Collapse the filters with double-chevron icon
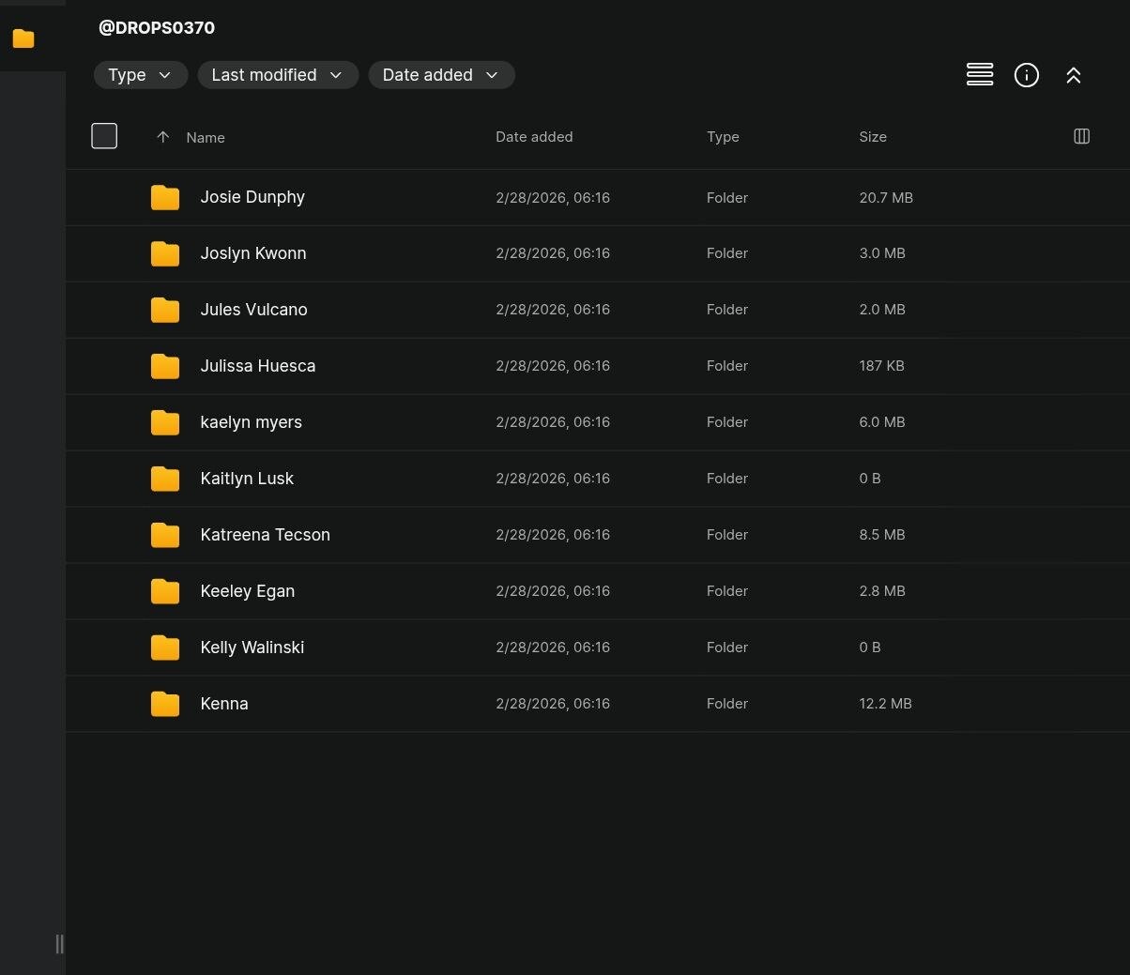Image resolution: width=1130 pixels, height=975 pixels. pyautogui.click(x=1073, y=76)
